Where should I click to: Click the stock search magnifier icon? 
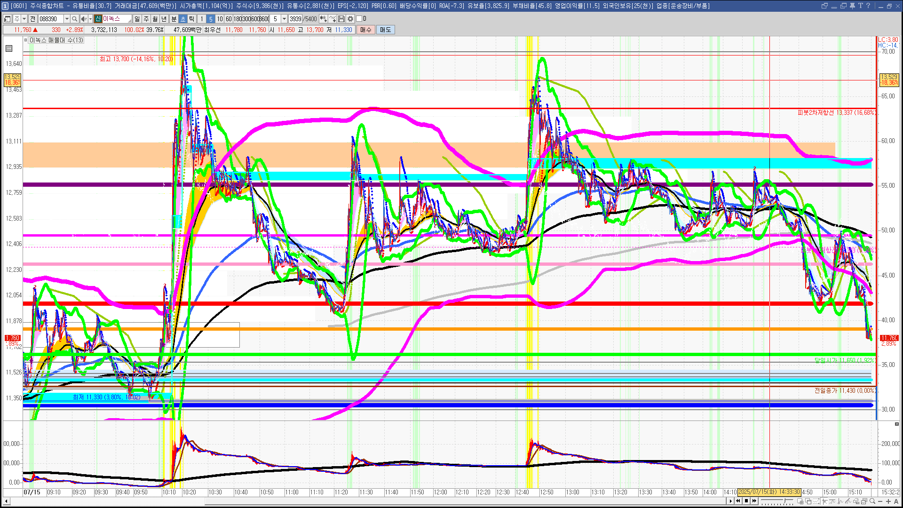[x=74, y=19]
